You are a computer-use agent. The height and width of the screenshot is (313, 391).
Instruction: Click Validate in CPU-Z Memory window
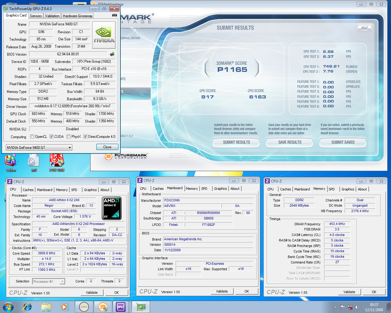349,292
